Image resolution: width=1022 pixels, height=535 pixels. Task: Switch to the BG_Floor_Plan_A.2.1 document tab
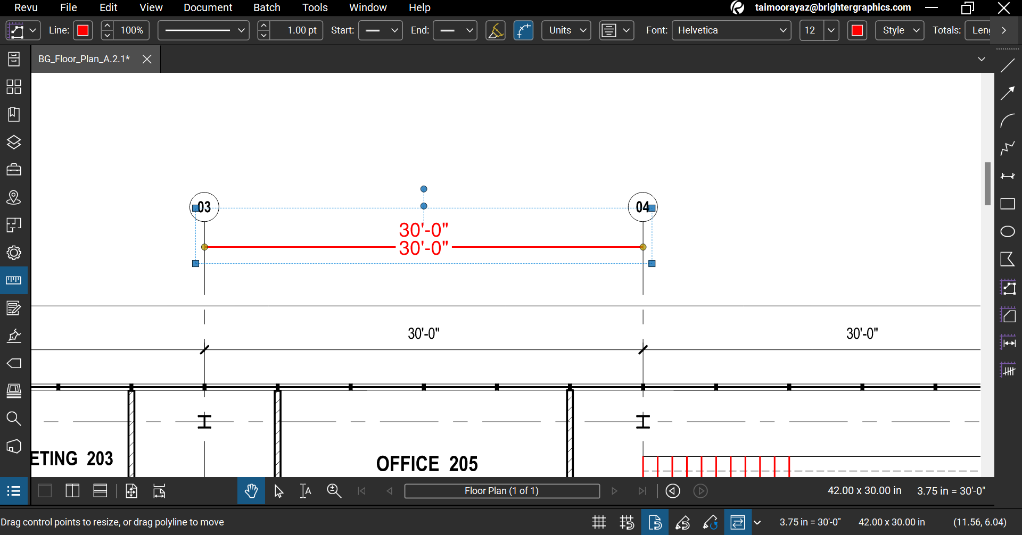84,59
